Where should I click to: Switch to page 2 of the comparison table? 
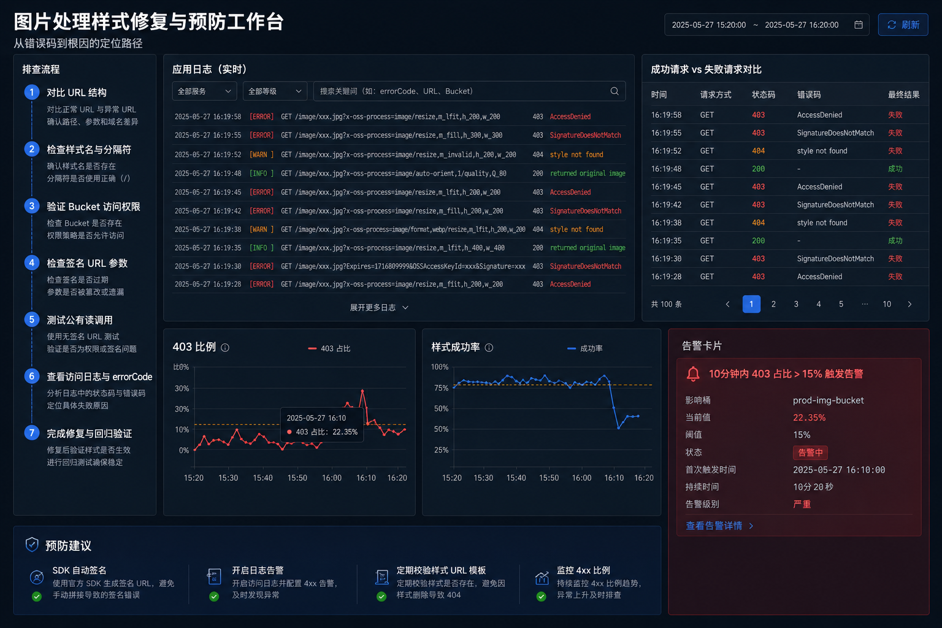(773, 304)
